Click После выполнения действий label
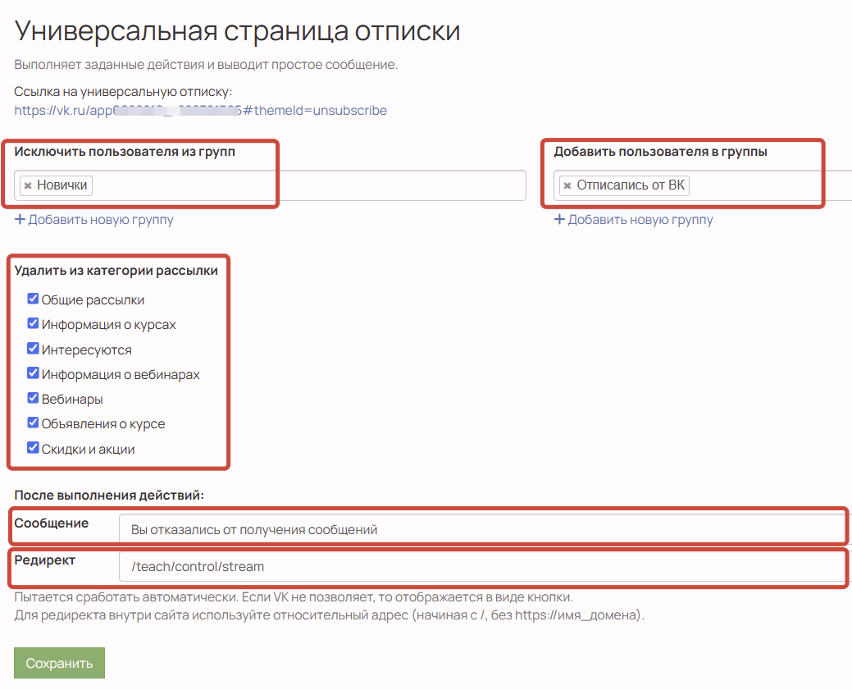This screenshot has height=690, width=852. 109,496
